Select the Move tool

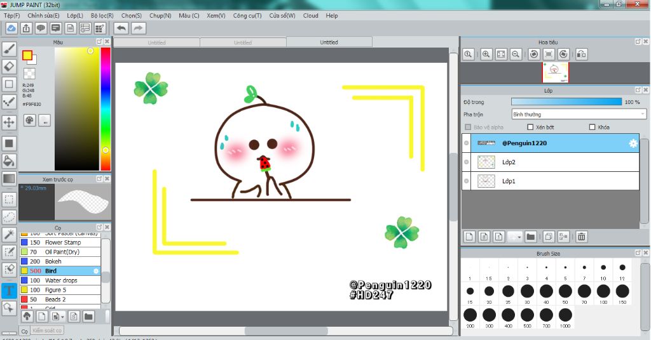coord(9,122)
